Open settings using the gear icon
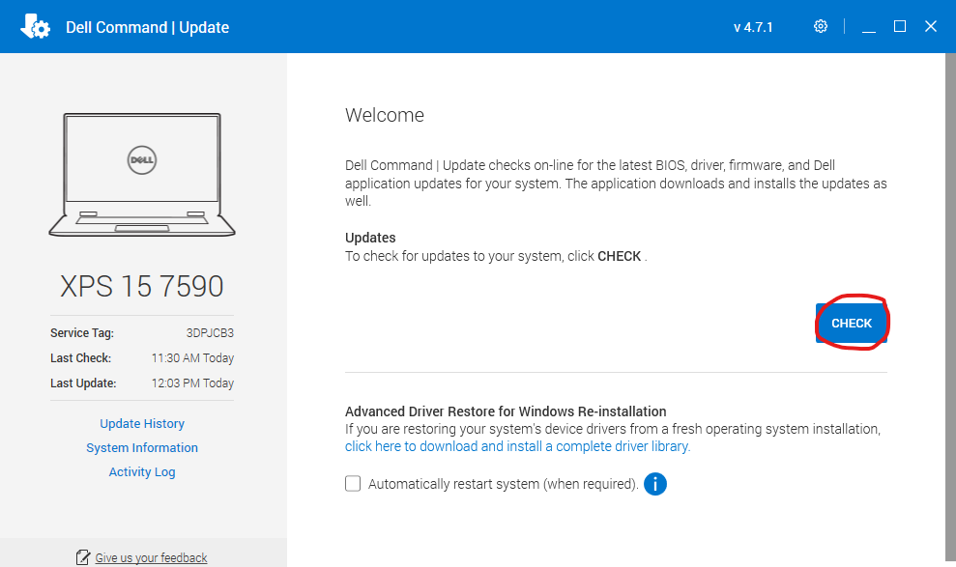Image resolution: width=956 pixels, height=567 pixels. (820, 26)
